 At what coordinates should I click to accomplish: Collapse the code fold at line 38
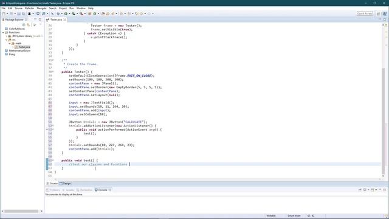(x=53, y=72)
